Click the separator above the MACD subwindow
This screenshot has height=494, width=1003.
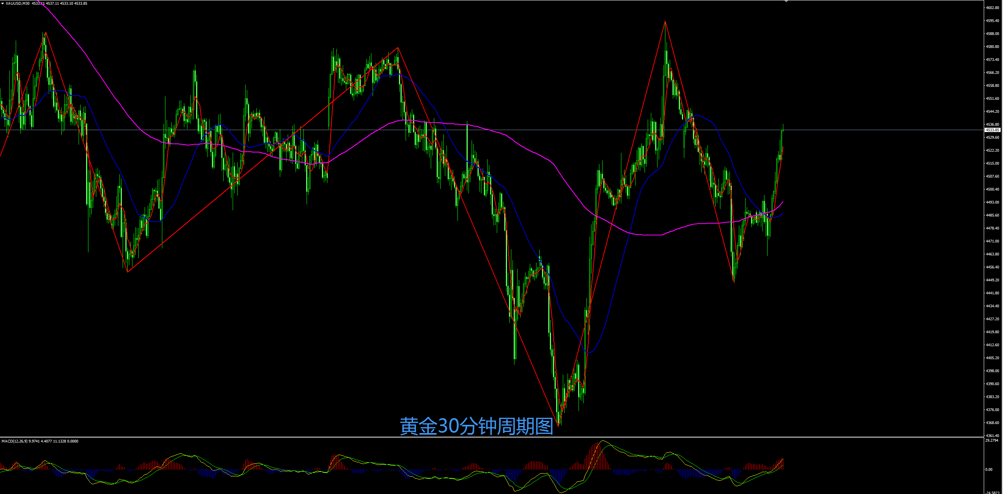(491, 437)
